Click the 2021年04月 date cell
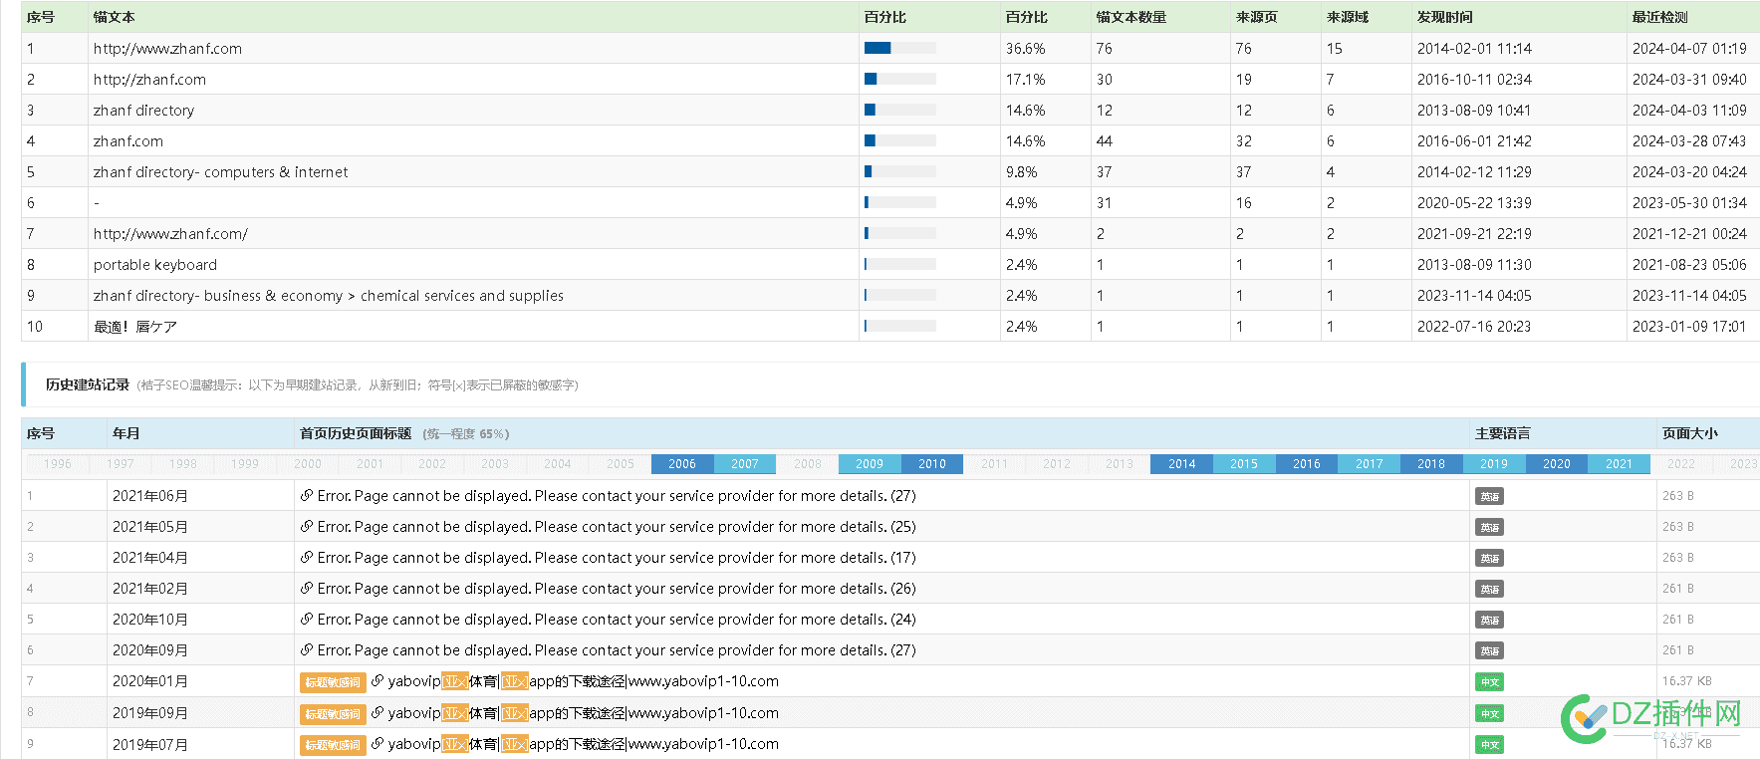This screenshot has width=1760, height=759. pos(150,558)
